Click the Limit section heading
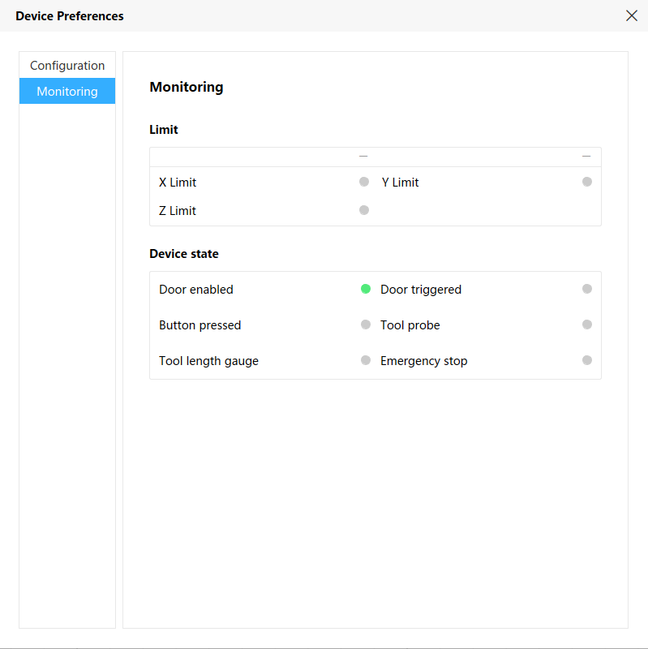 pos(163,129)
